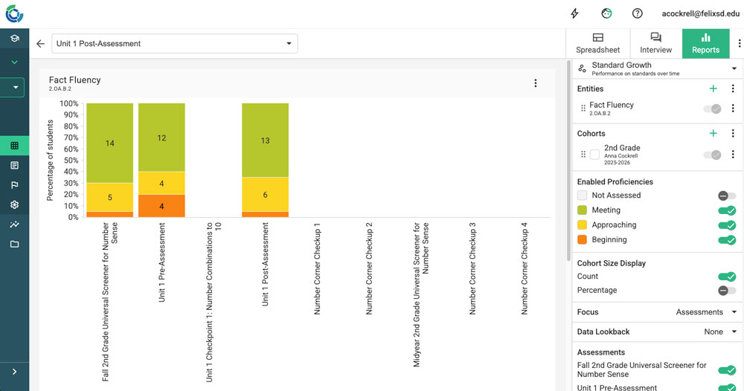Disable the Meeting proficiency toggle

tap(726, 210)
